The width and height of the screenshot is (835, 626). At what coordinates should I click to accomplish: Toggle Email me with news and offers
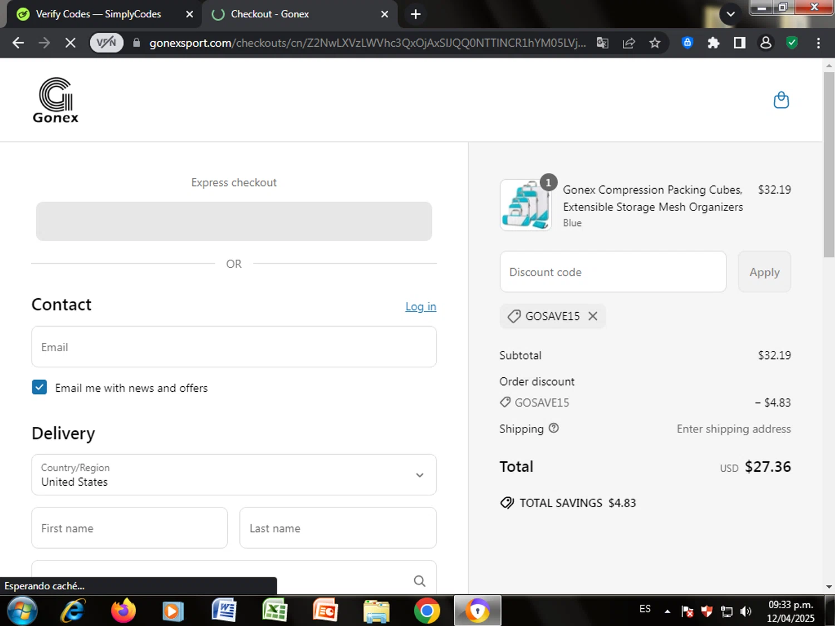[40, 387]
